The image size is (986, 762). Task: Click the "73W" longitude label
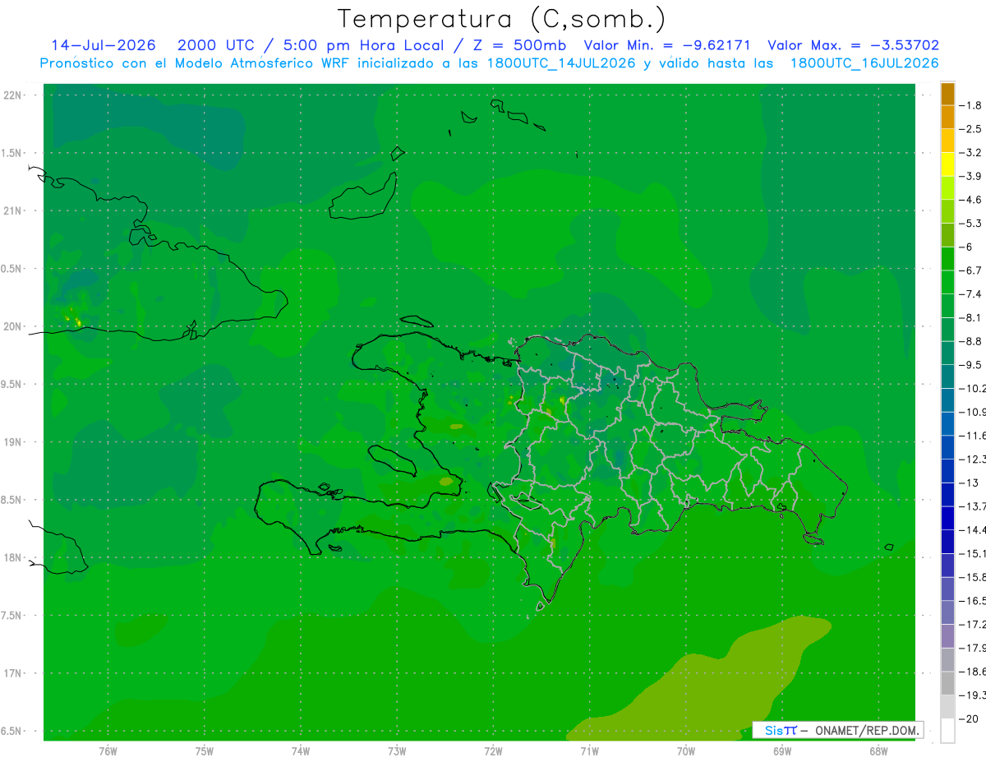[x=397, y=751]
